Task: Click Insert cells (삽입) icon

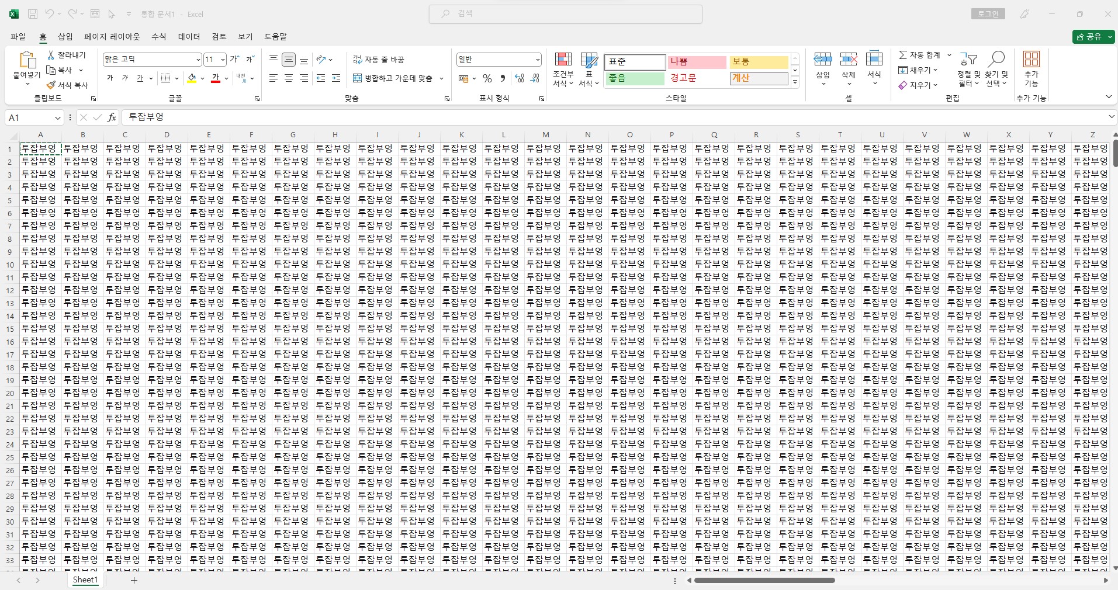Action: tap(823, 59)
